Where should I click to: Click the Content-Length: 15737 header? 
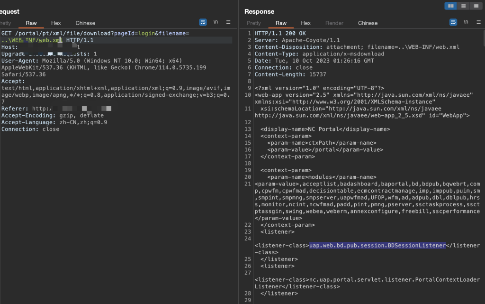[290, 74]
